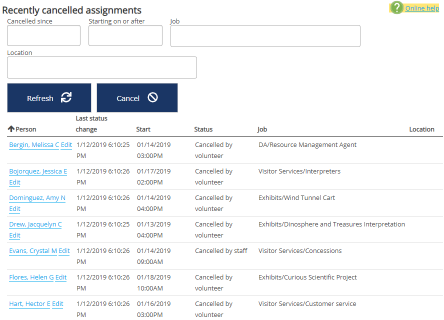The height and width of the screenshot is (320, 444).
Task: Edit Evans, Crystal M's cancelled assignment
Action: point(64,251)
